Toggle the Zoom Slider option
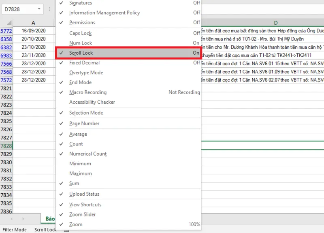This screenshot has height=233, width=324. pyautogui.click(x=128, y=215)
